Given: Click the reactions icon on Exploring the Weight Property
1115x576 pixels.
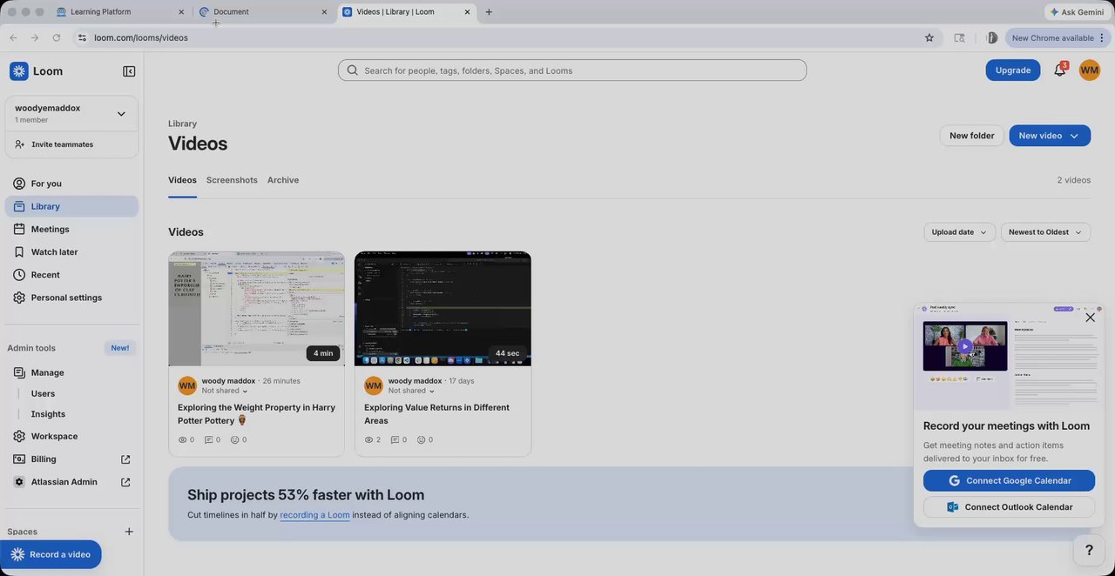Looking at the screenshot, I should (x=234, y=440).
